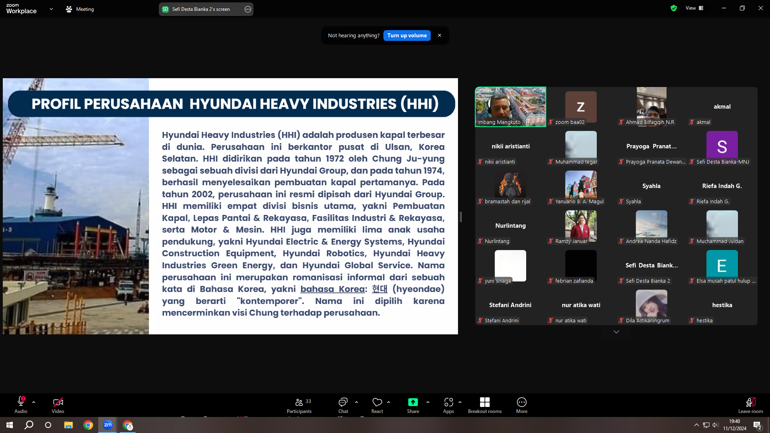Click the Leave room button
This screenshot has height=433, width=770.
point(751,405)
